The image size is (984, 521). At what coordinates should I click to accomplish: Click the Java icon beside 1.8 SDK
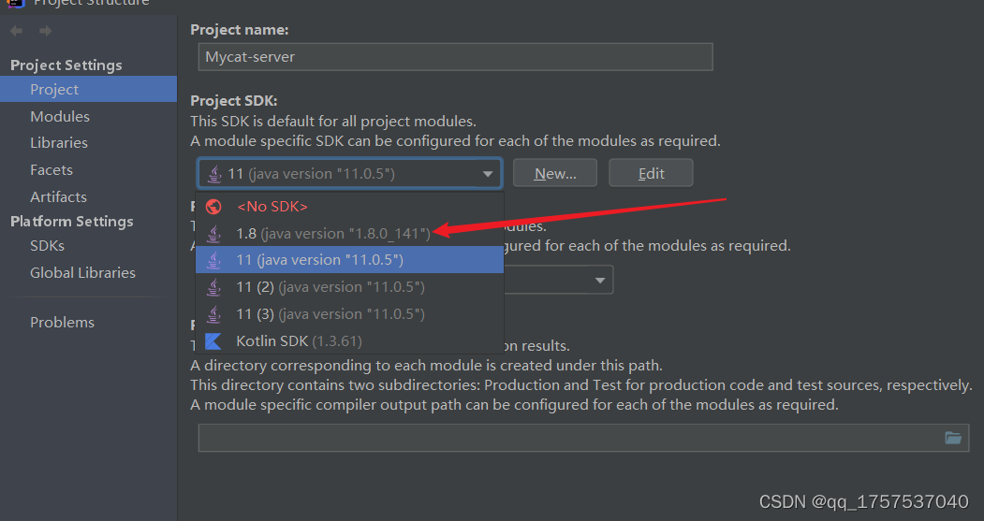213,234
